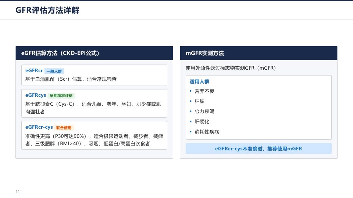Click the slide title GFR评估方法详解
The width and height of the screenshot is (353, 198).
coord(47,10)
